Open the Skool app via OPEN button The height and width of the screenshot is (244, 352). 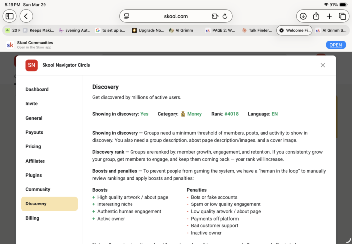[335, 45]
